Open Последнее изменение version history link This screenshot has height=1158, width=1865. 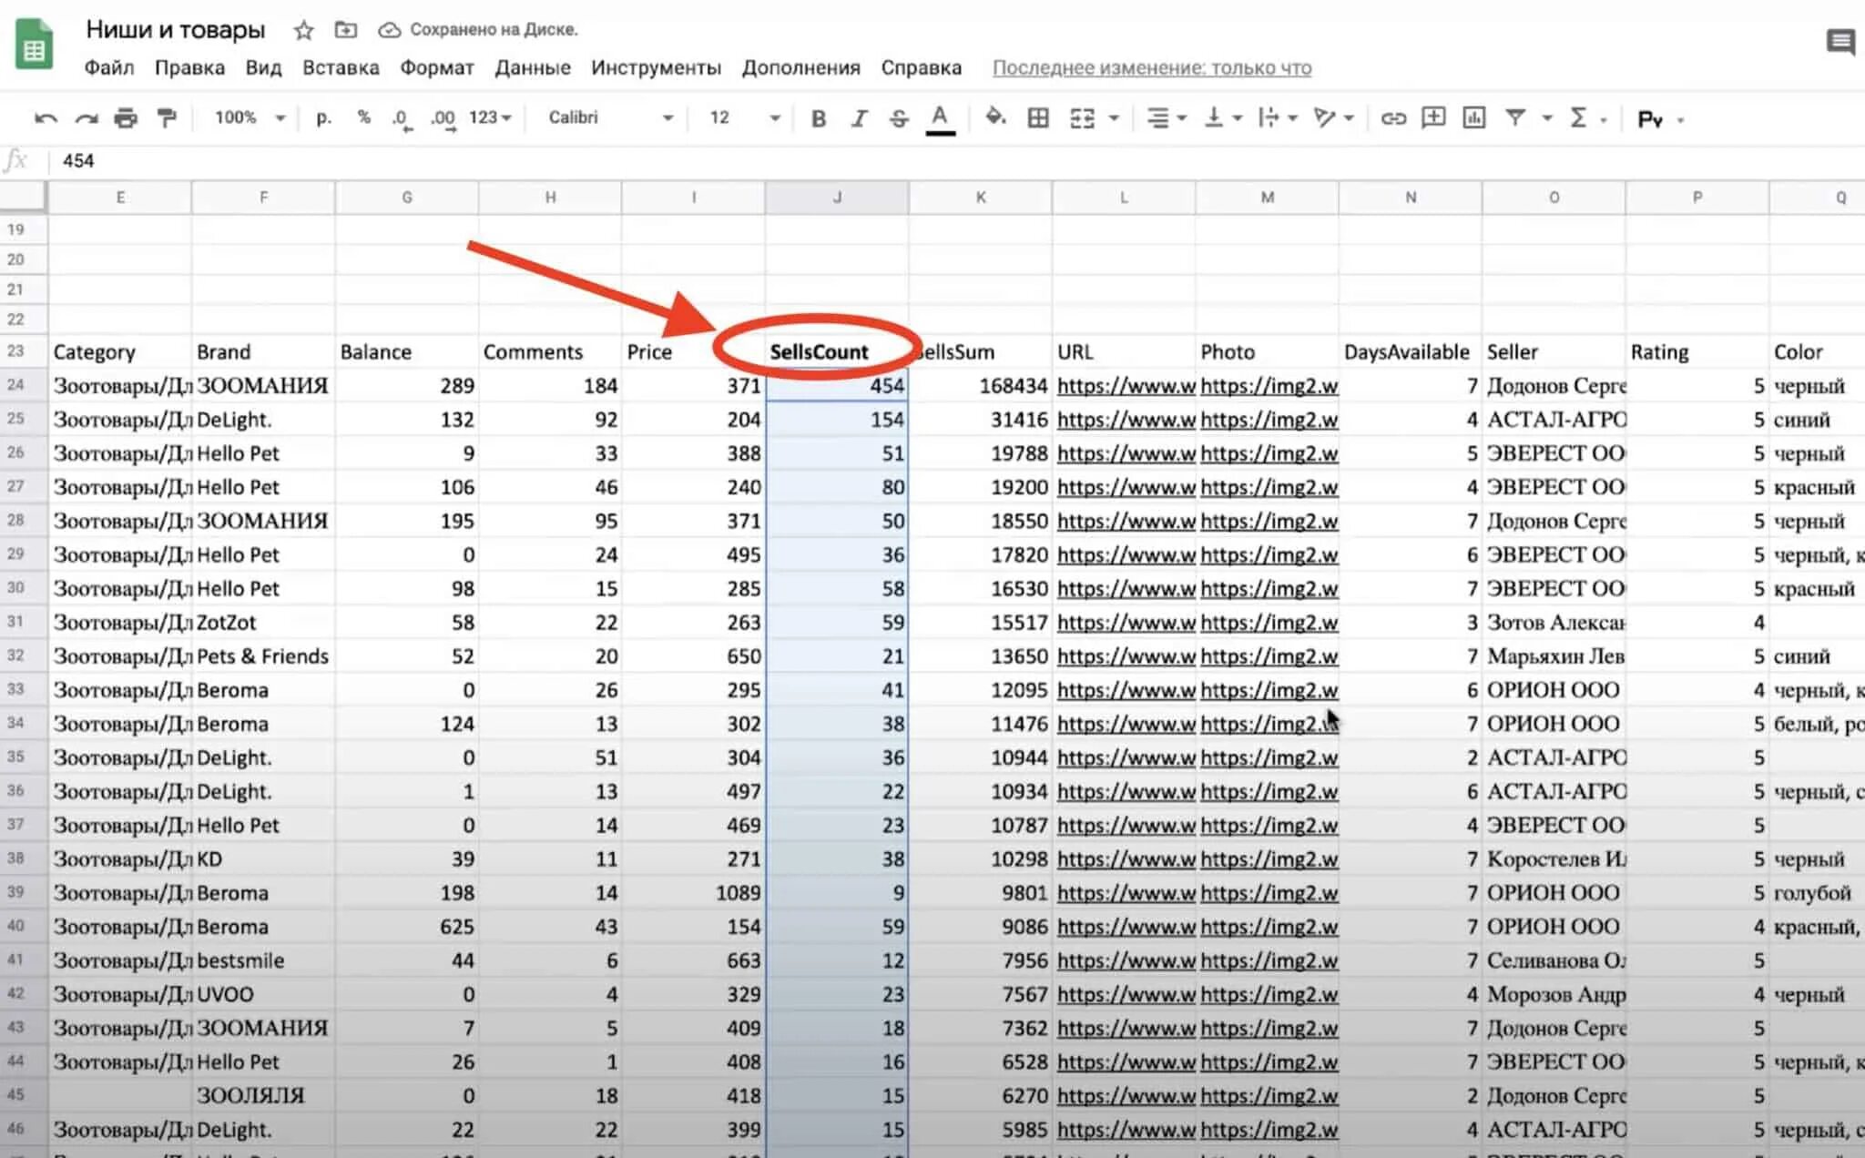(1152, 67)
